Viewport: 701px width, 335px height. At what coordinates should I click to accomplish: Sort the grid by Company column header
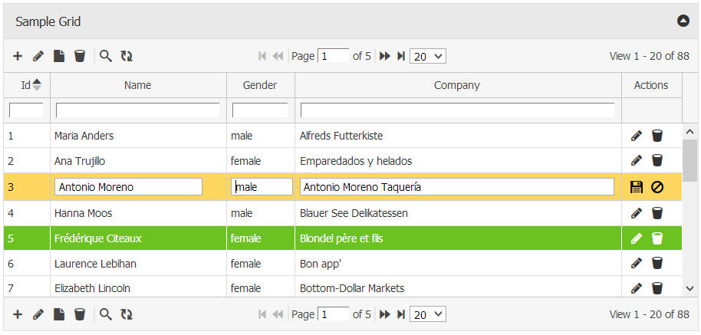(457, 85)
